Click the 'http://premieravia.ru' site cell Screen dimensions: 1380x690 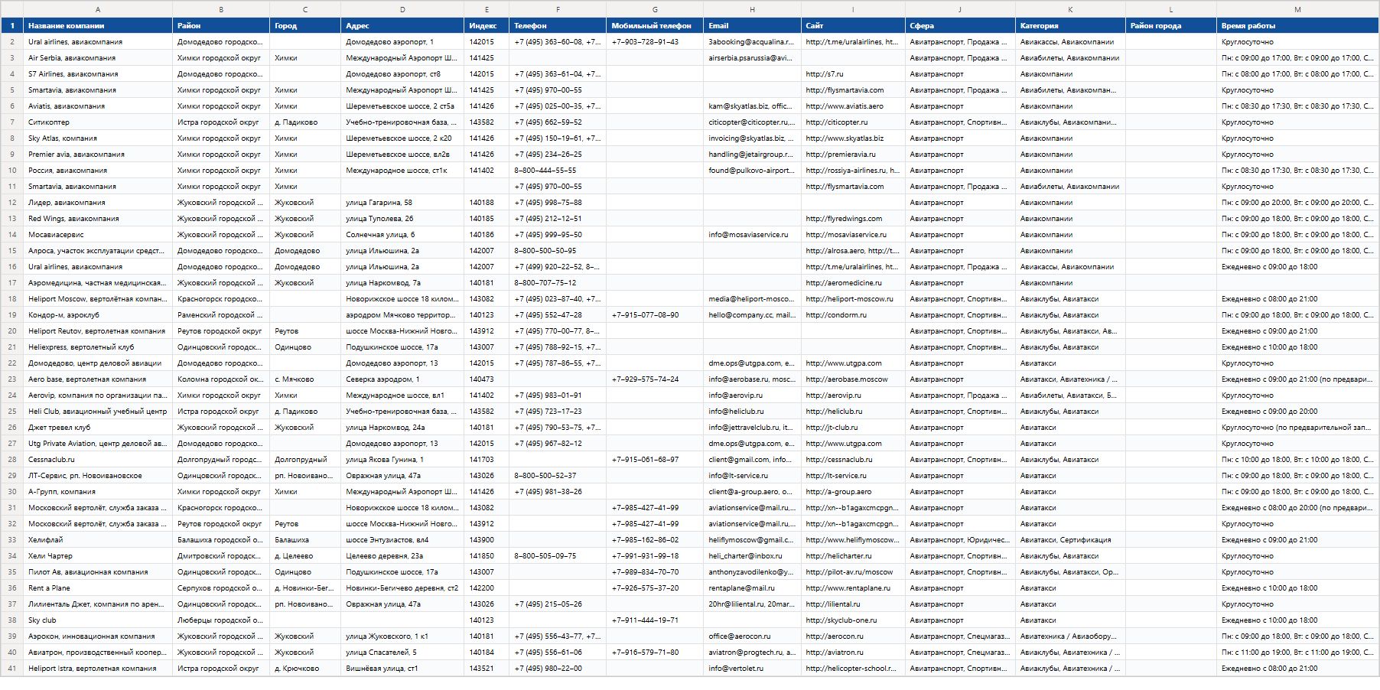coord(853,155)
